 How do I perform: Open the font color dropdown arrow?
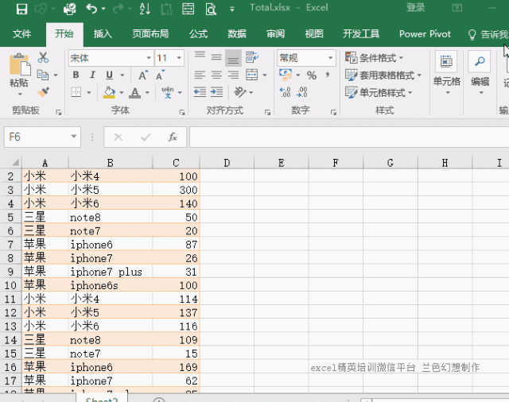pos(147,93)
